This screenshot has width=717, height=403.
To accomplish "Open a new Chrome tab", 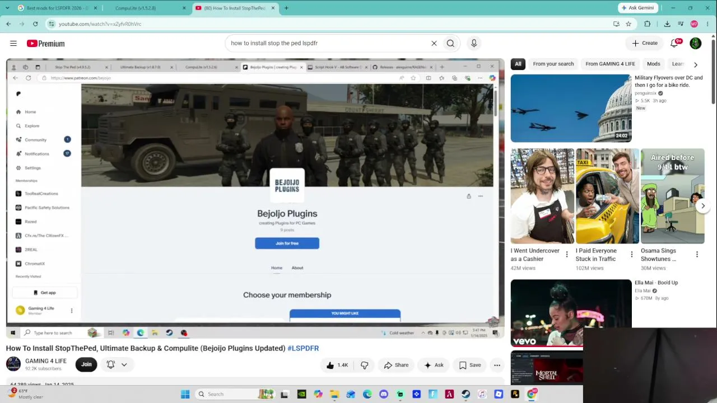I will 286,8.
